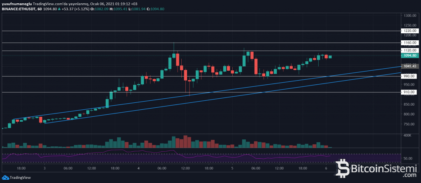421x183 pixels.
Task: Click the 1300.00 price axis label
Action: (x=409, y=16)
